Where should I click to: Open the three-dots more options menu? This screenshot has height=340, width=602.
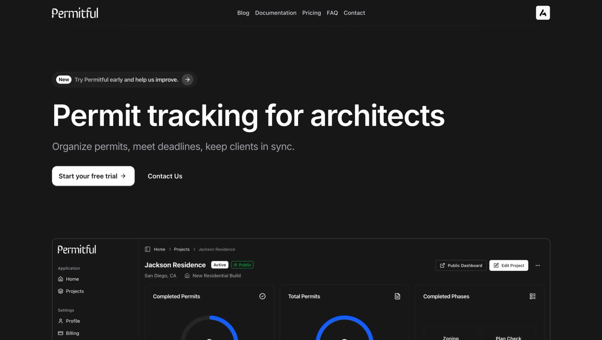tap(538, 265)
